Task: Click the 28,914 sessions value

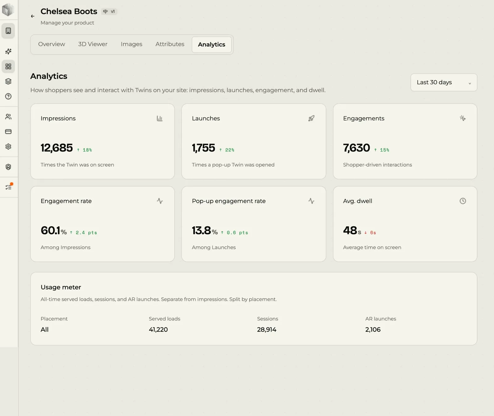Action: 267,330
